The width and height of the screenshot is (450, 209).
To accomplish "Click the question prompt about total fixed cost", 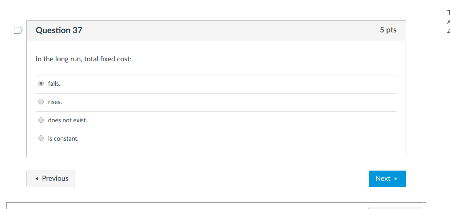I will pyautogui.click(x=83, y=59).
